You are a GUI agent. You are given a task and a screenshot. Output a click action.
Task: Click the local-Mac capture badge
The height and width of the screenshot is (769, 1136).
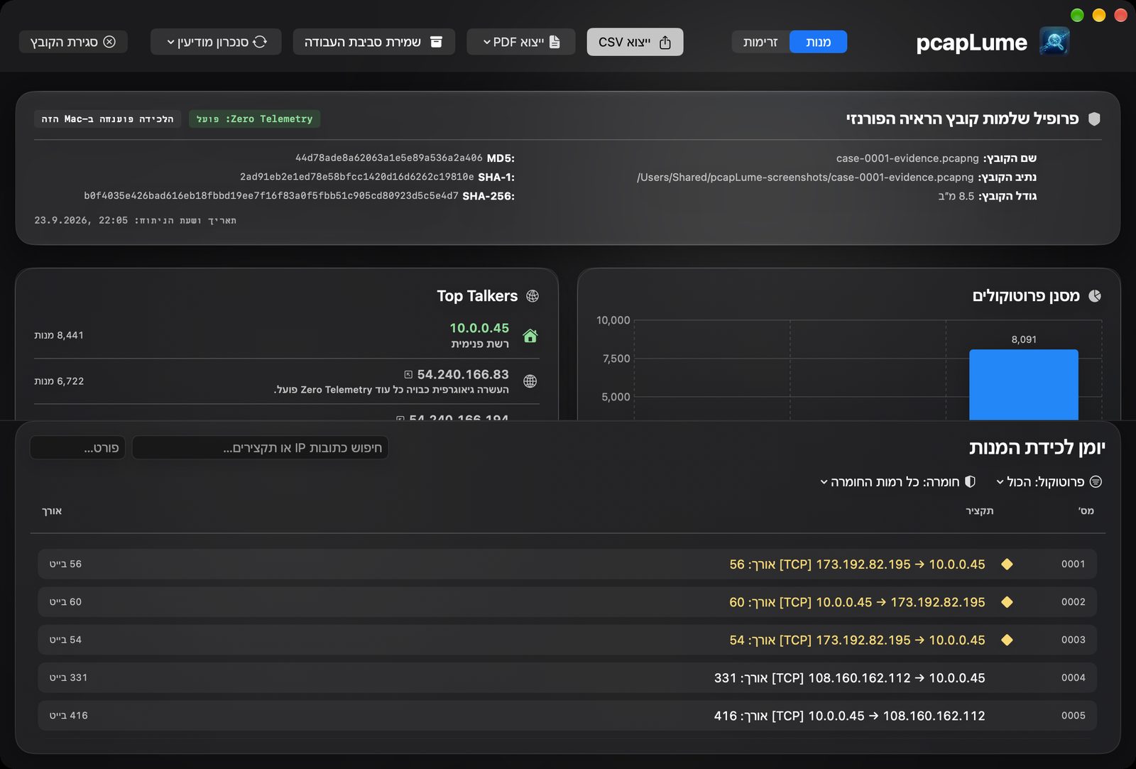pyautogui.click(x=107, y=119)
